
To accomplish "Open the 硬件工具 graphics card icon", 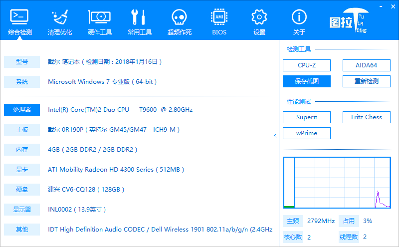I will [99, 17].
